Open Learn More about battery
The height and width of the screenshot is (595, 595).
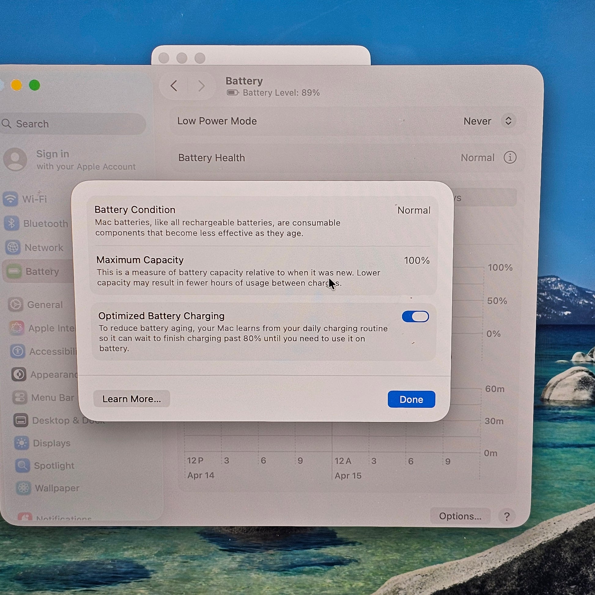tap(131, 399)
